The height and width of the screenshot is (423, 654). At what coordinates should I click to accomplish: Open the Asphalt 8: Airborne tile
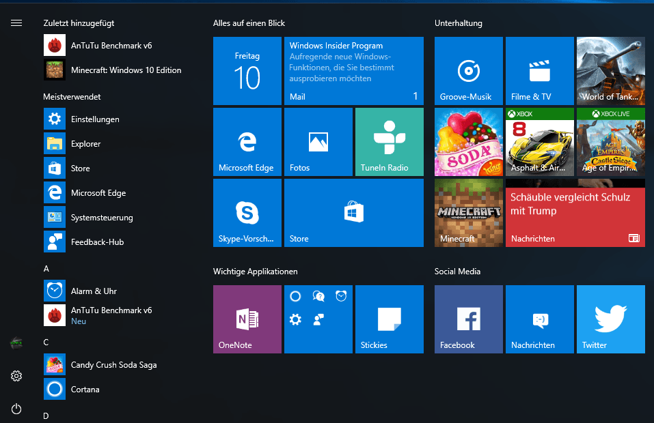[x=540, y=142]
